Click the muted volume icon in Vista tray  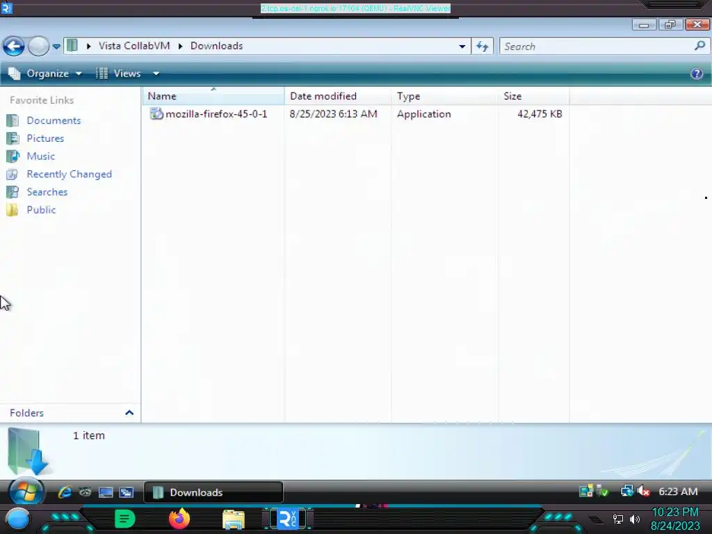tap(643, 492)
